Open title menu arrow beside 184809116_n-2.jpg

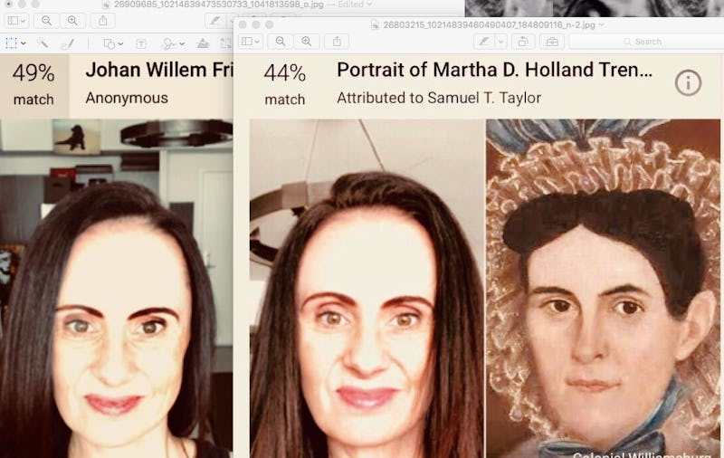(601, 25)
